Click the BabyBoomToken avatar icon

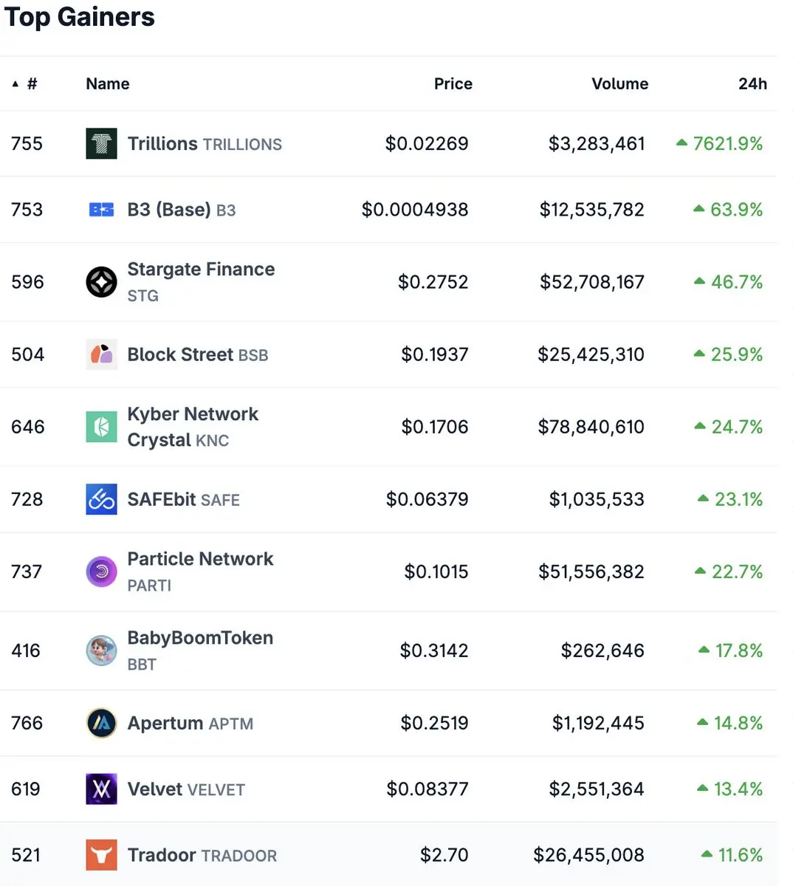click(x=101, y=650)
